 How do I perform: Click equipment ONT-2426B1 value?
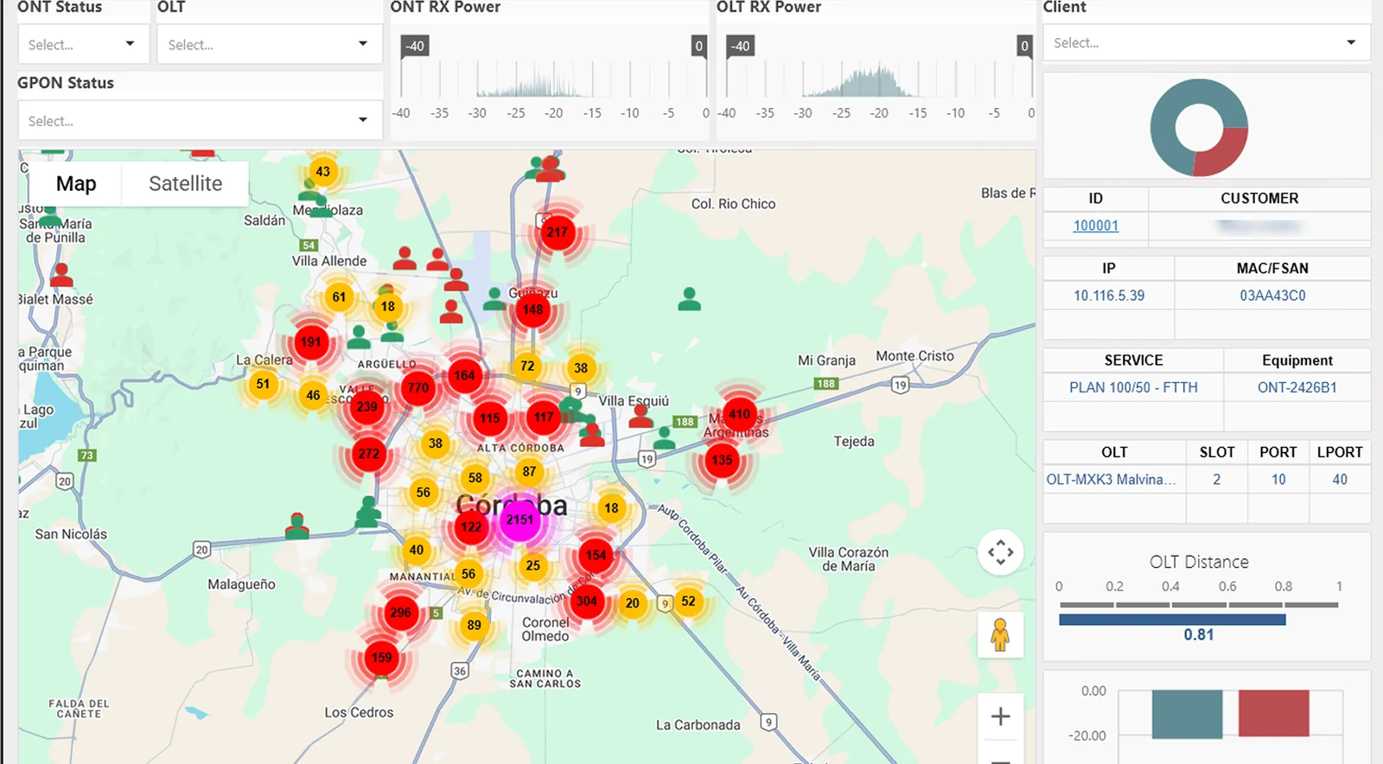click(1297, 387)
